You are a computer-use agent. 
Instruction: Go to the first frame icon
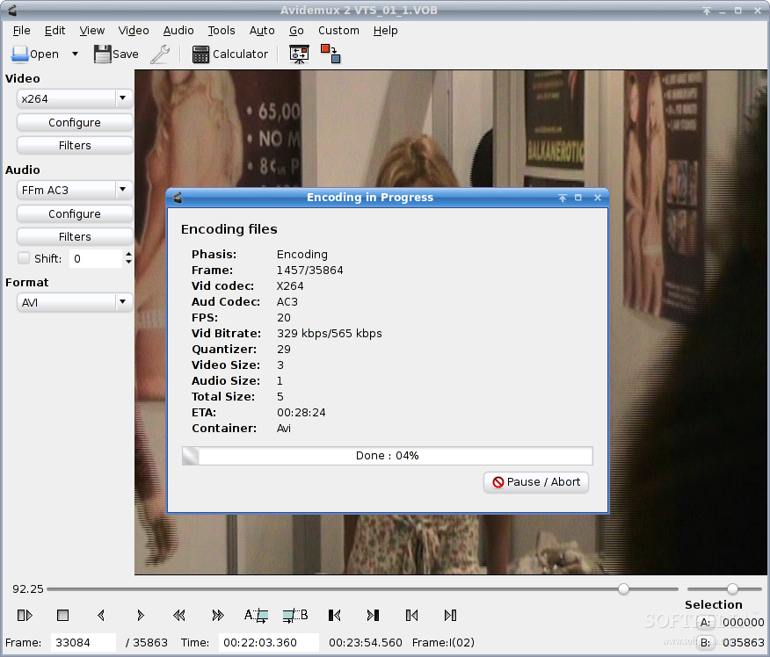pyautogui.click(x=334, y=616)
